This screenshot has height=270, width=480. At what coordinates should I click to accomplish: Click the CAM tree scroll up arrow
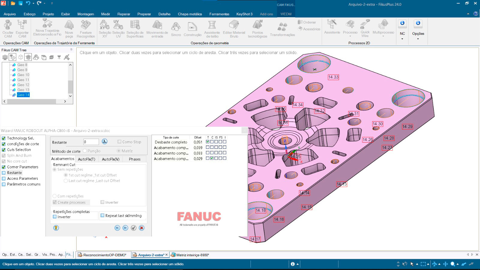(x=70, y=65)
